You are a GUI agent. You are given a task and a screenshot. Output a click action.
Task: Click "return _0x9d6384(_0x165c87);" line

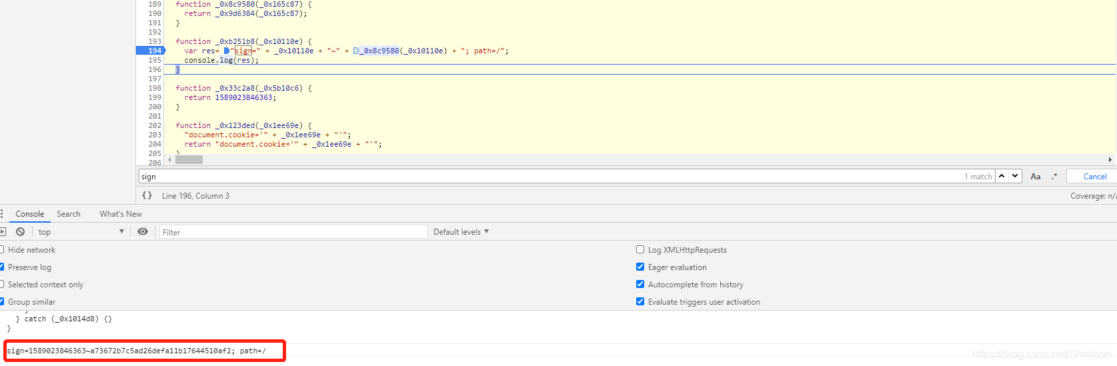[245, 13]
